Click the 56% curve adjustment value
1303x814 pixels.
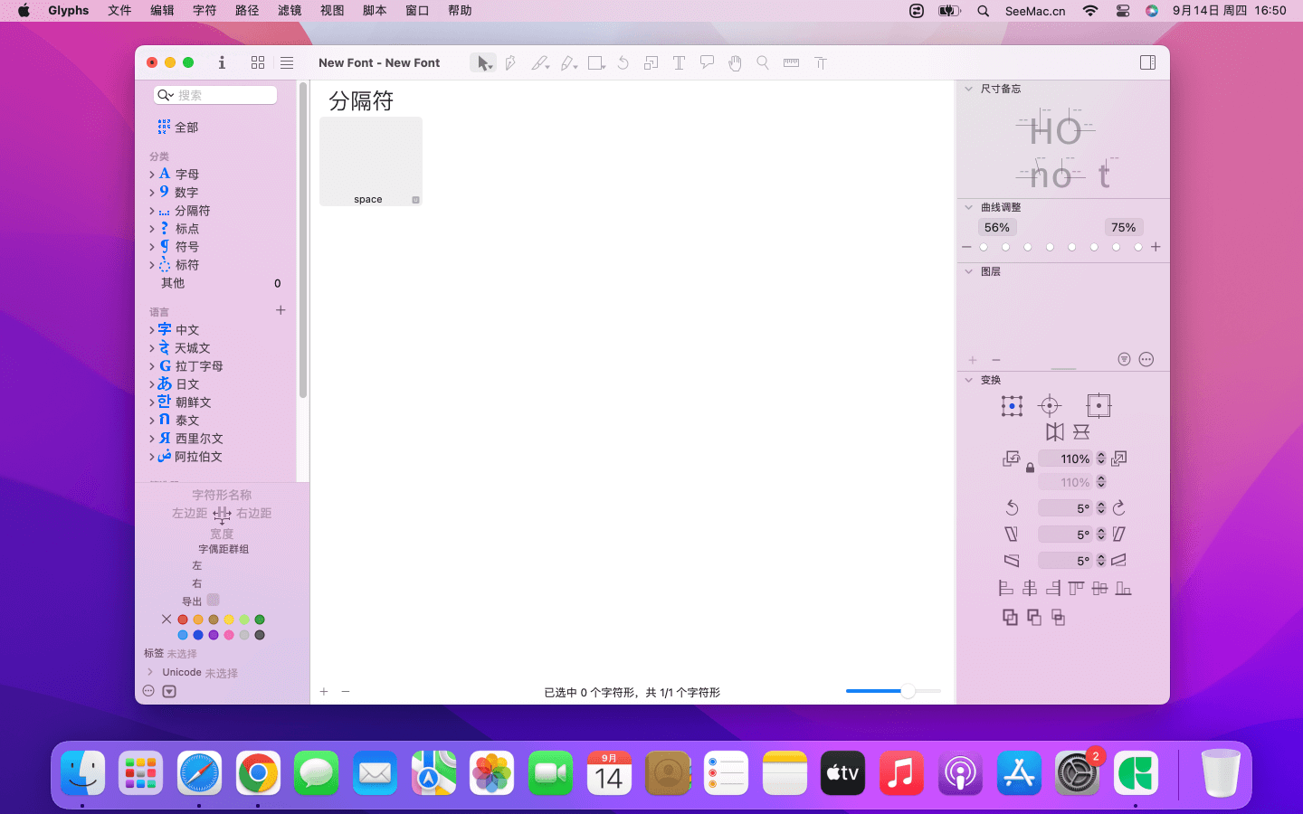click(996, 228)
